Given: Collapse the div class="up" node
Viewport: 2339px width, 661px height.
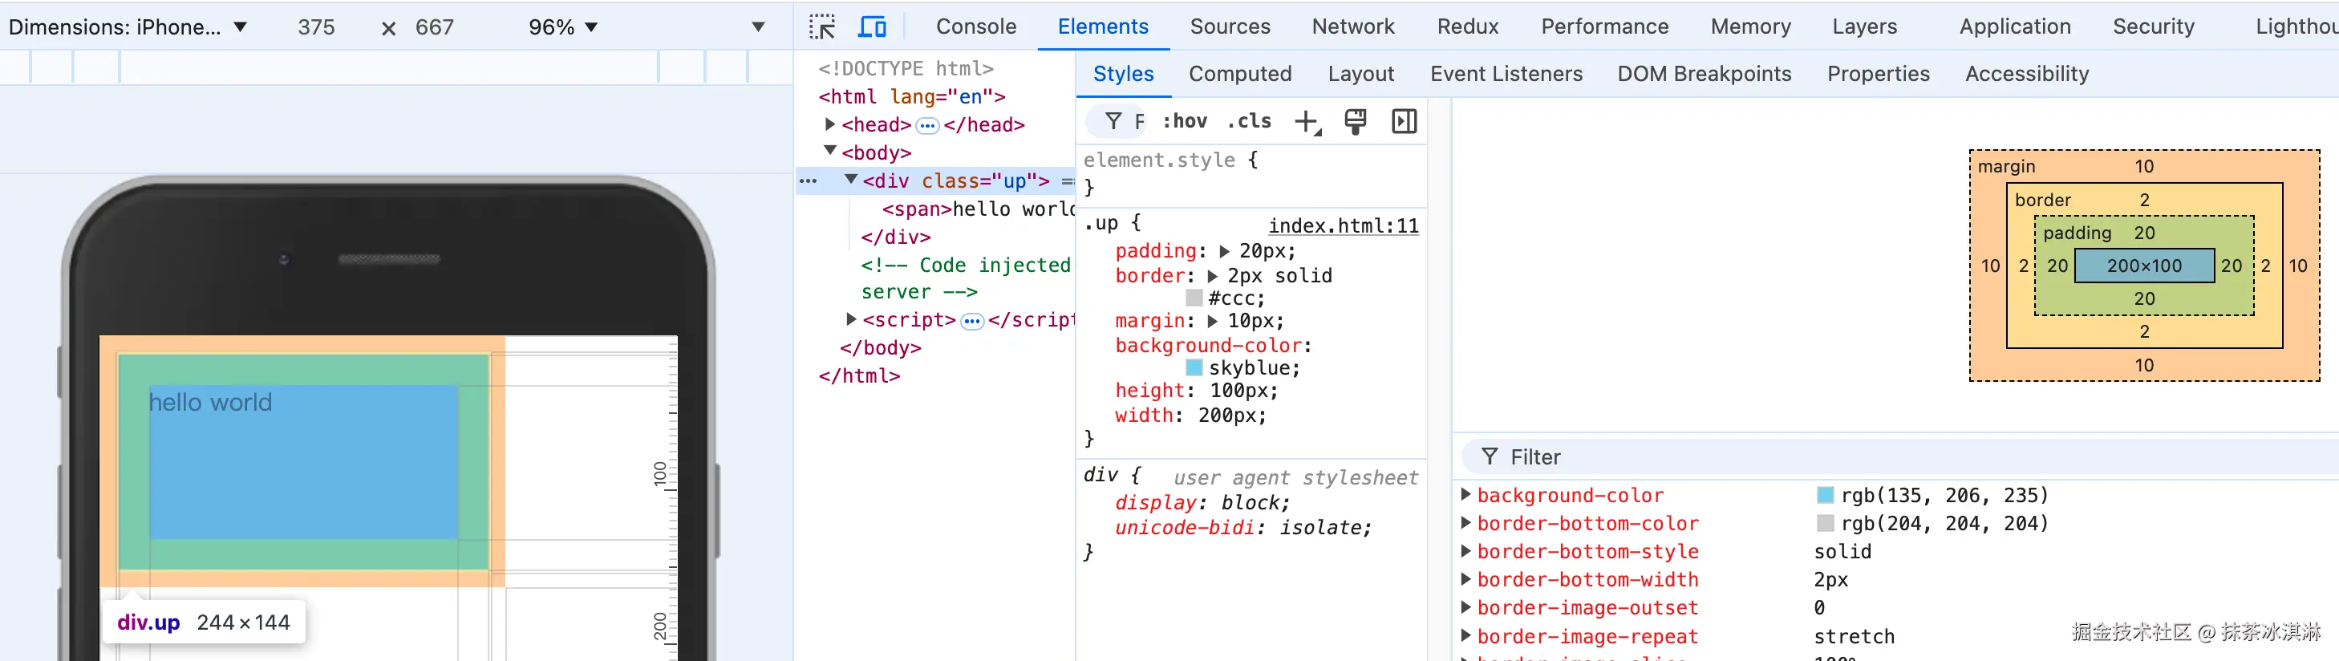Looking at the screenshot, I should pyautogui.click(x=851, y=179).
